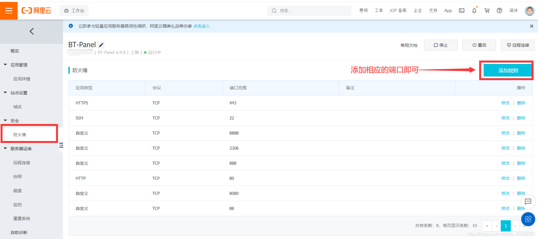Follow the 点击进入 survey link
Screen dimensions: 538x239
201,26
